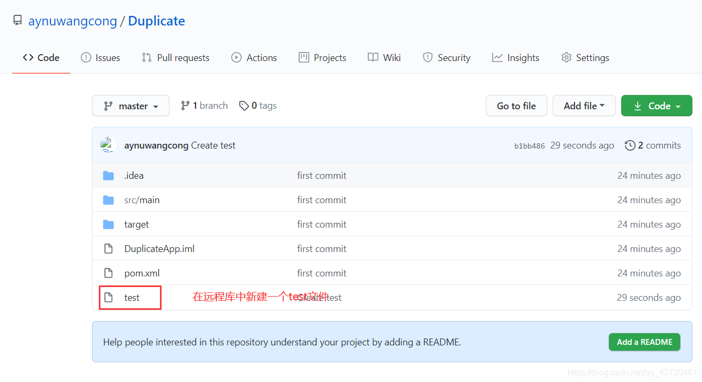Switch to the Issues tab
This screenshot has height=382, width=702.
click(100, 57)
